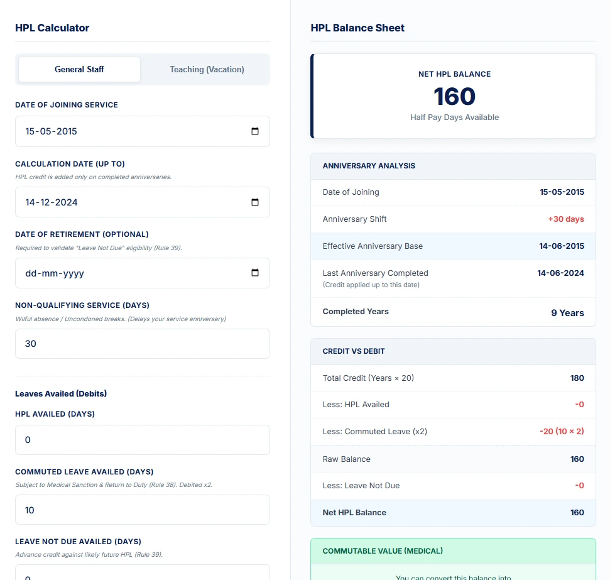Click the Calculation Date field showing 14-12-2024
610x580 pixels.
click(126, 202)
